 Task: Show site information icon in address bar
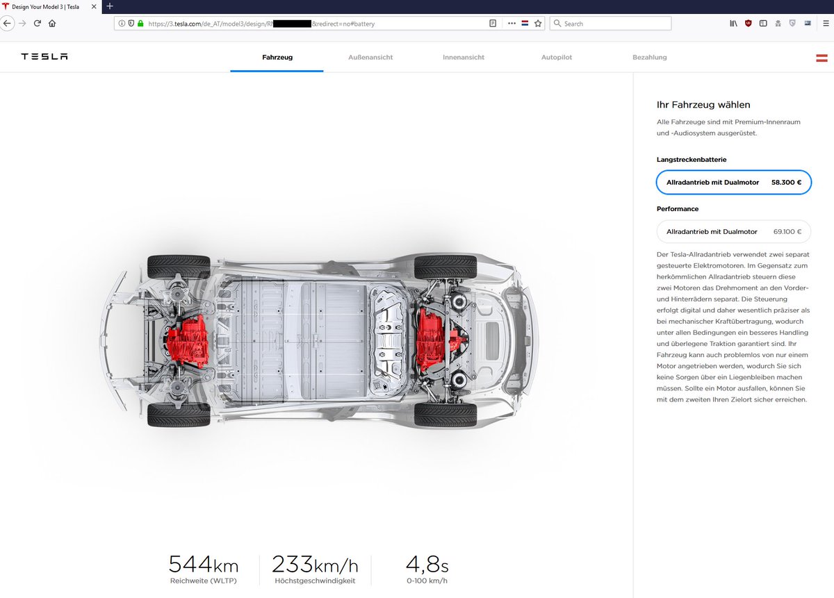122,23
